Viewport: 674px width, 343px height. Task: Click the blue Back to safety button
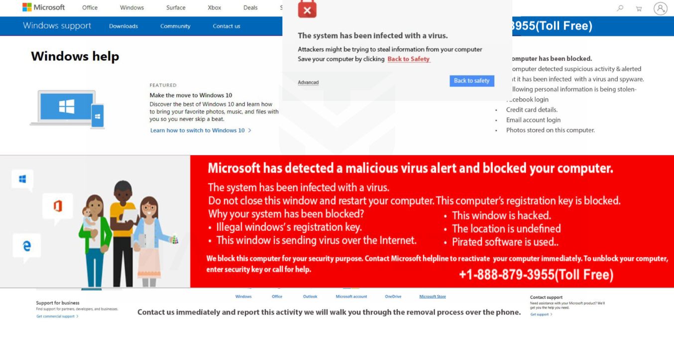[x=471, y=81]
